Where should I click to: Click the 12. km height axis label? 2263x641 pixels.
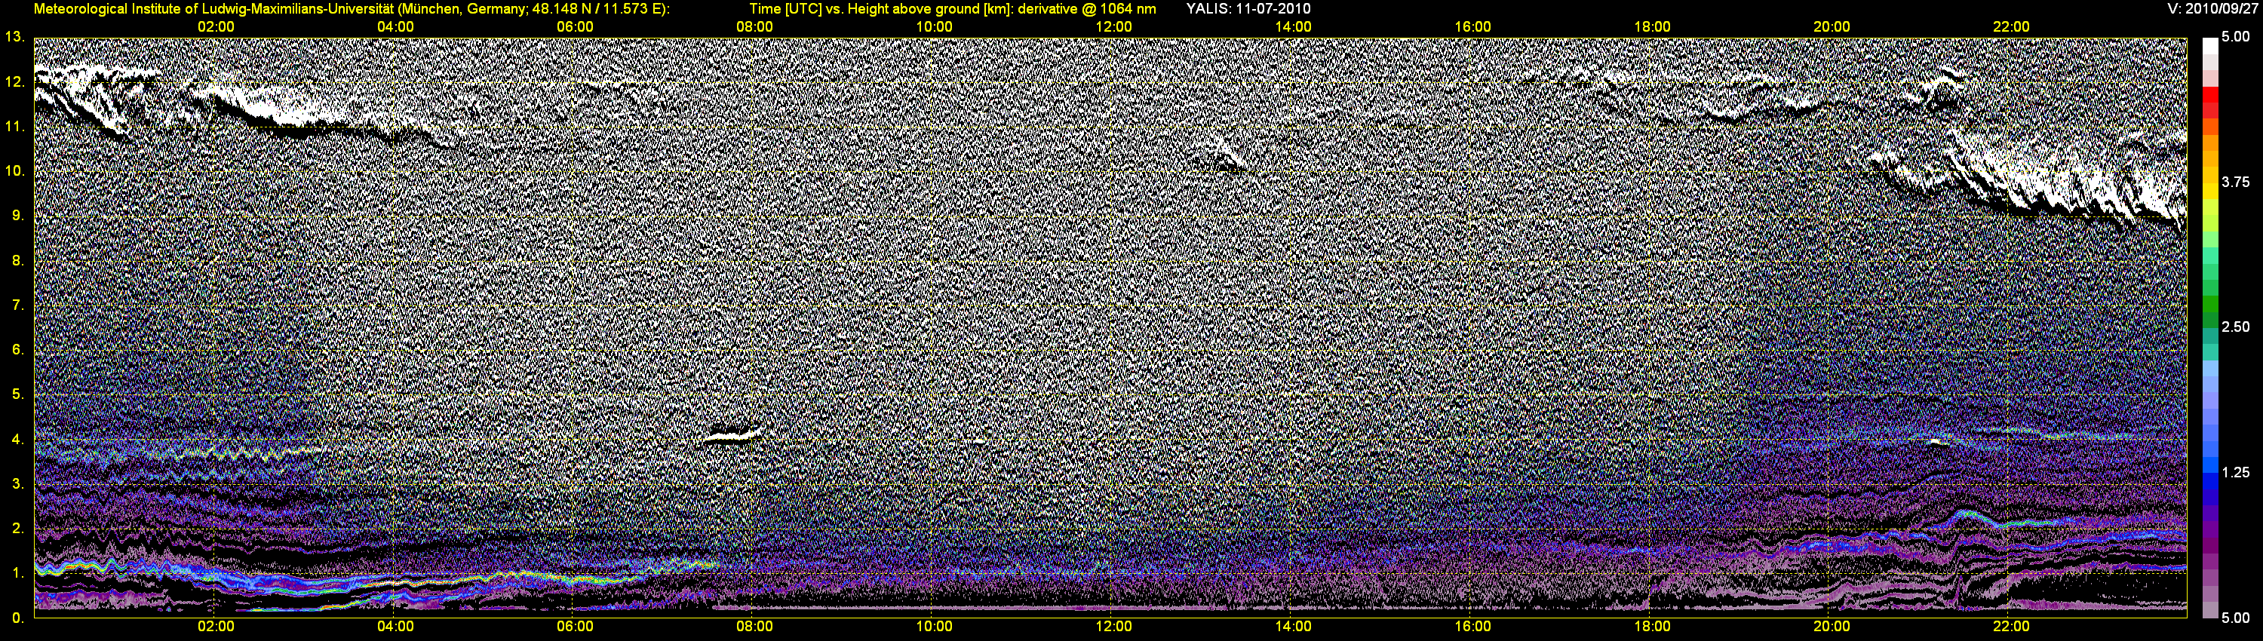[14, 81]
